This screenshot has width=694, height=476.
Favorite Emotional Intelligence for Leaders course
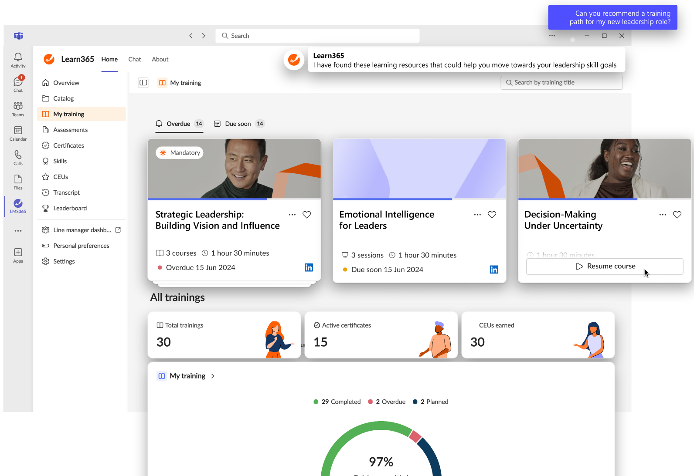(492, 215)
